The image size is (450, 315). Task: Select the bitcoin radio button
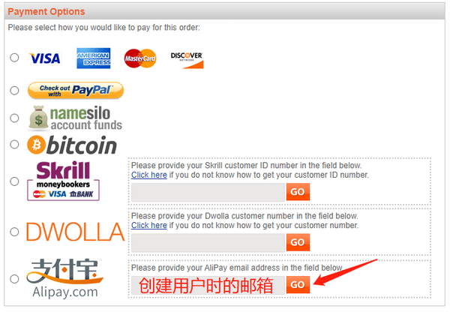14,144
